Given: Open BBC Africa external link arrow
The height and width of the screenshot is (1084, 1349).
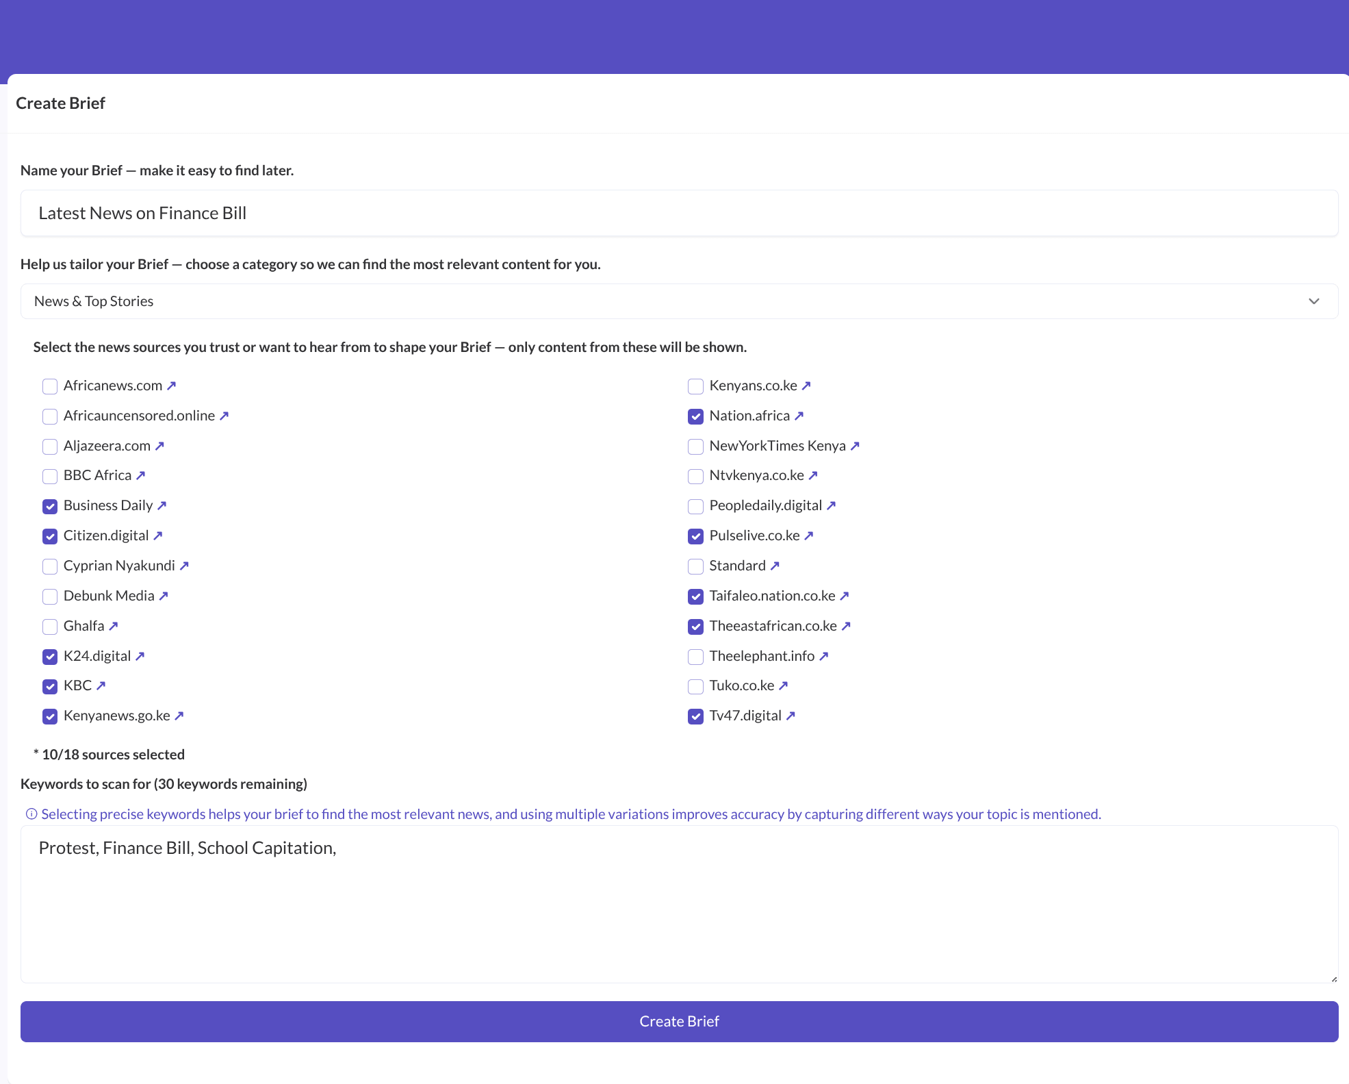Looking at the screenshot, I should click(141, 475).
